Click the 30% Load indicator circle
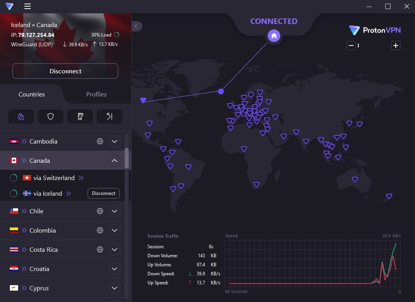The width and height of the screenshot is (415, 302). click(116, 35)
